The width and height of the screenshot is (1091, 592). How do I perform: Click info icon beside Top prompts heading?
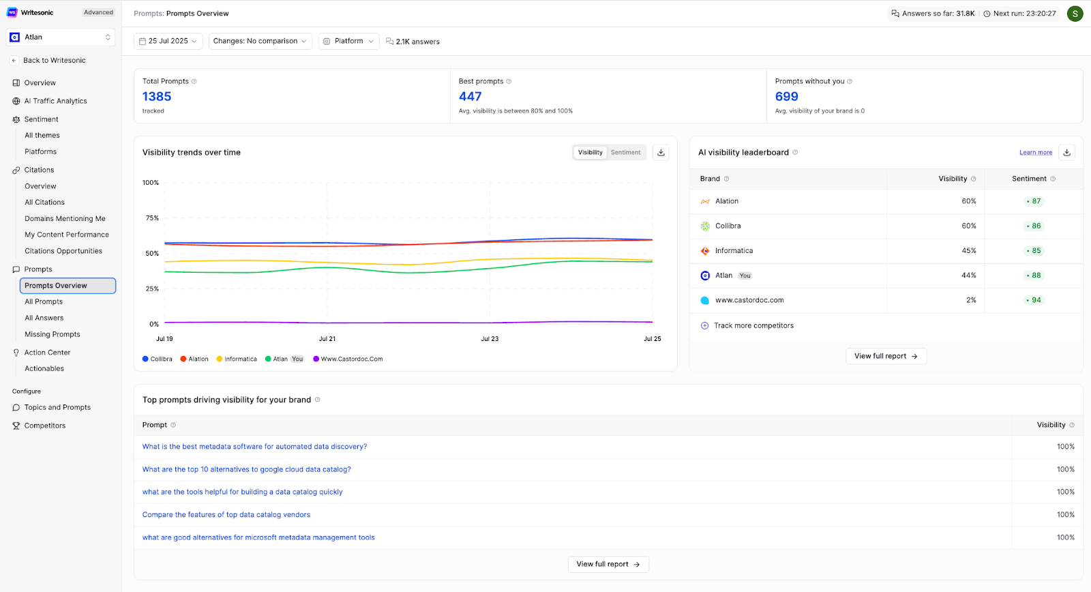pos(317,400)
